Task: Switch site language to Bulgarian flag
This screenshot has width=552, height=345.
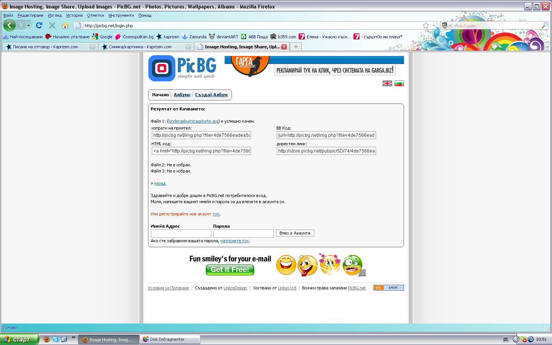Action: (x=399, y=84)
